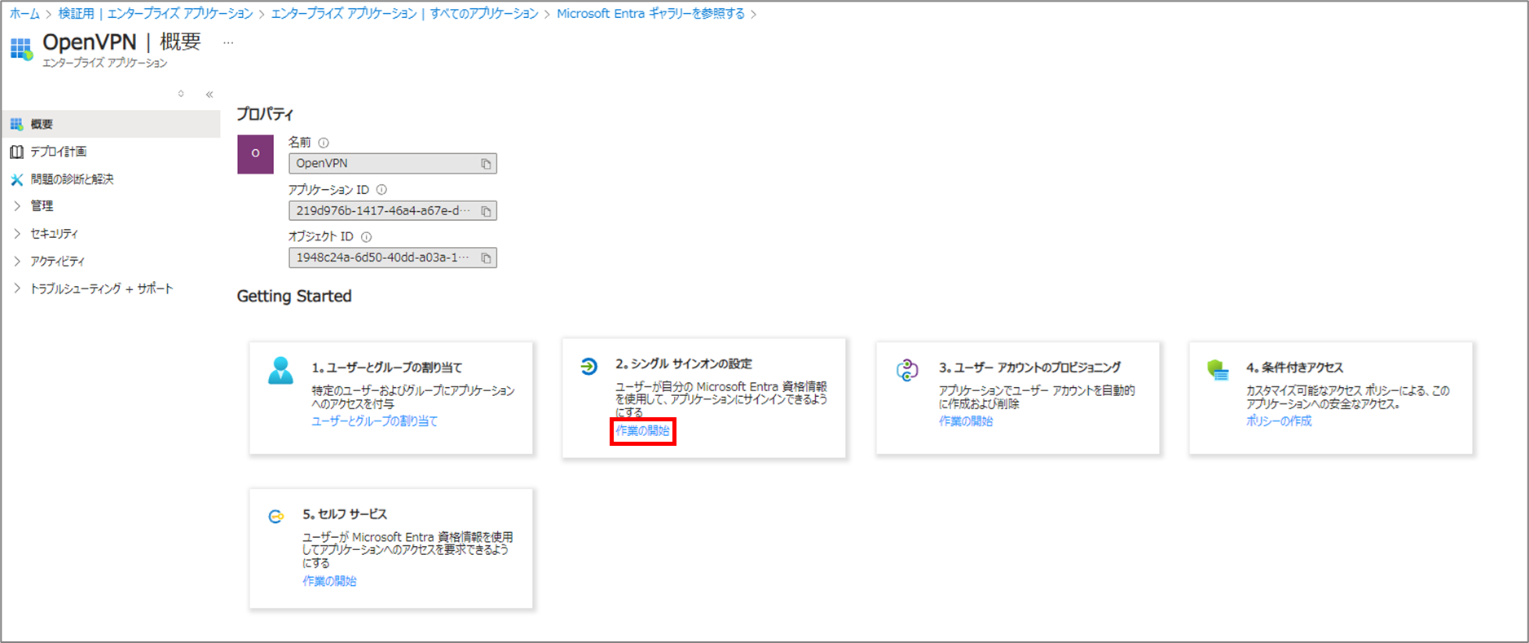
Task: Click the single sign-on arrow icon
Action: (588, 367)
